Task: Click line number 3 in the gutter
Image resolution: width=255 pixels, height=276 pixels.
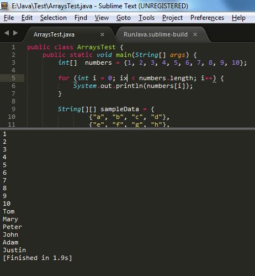Action: (13, 63)
